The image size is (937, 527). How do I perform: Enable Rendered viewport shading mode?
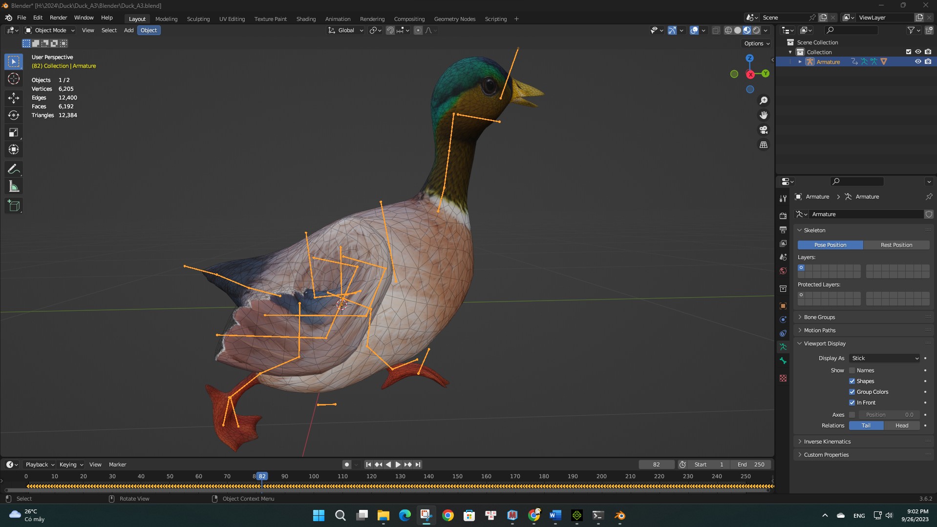[x=757, y=30]
